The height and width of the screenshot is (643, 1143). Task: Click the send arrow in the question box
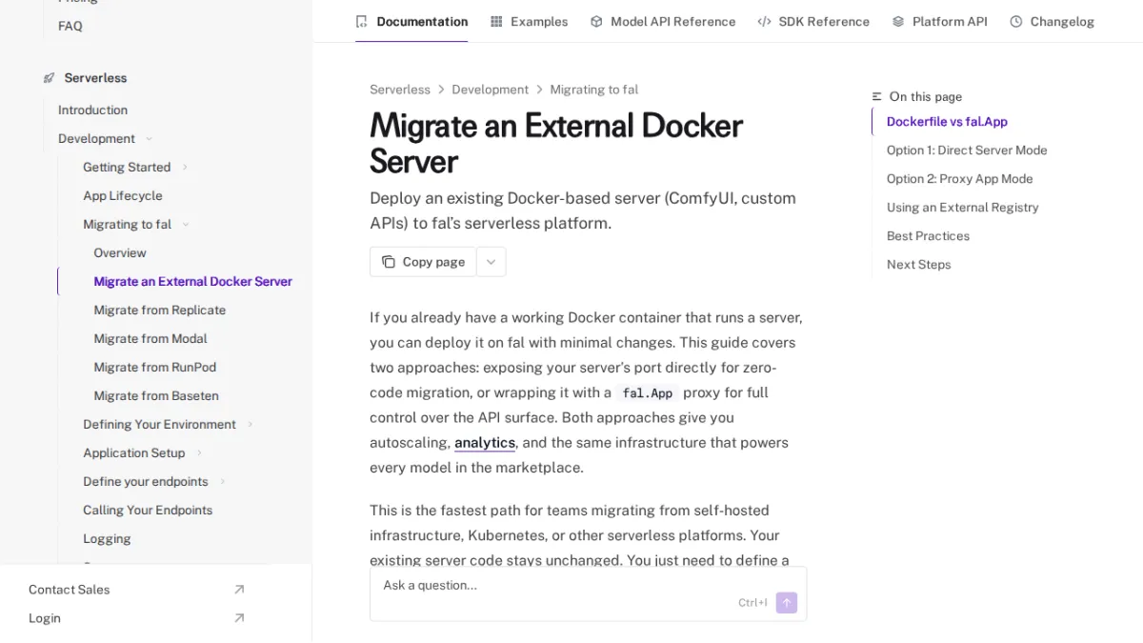tap(786, 602)
